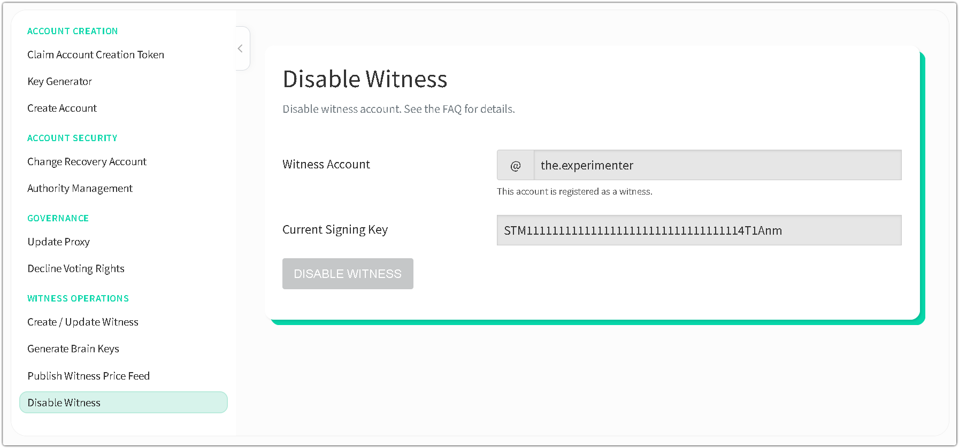Focus the Current Signing Key field

point(699,230)
